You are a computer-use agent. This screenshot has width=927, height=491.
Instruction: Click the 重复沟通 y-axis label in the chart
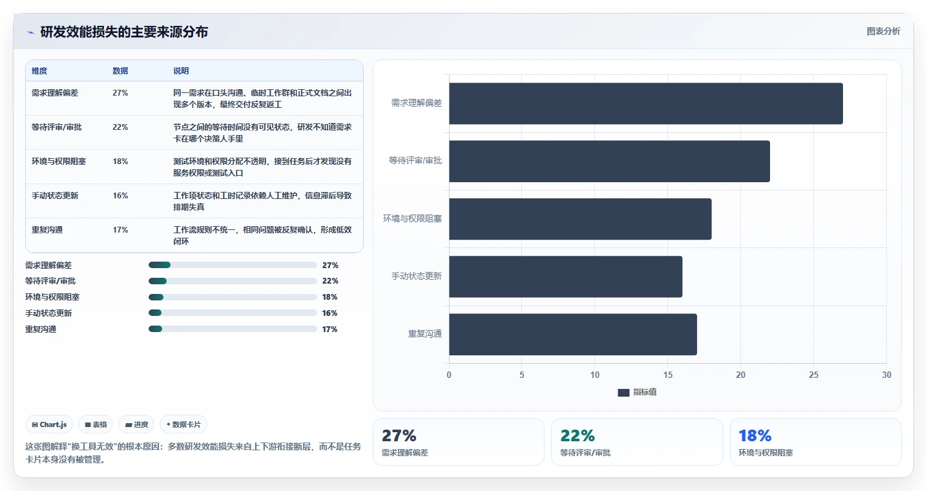click(x=425, y=335)
